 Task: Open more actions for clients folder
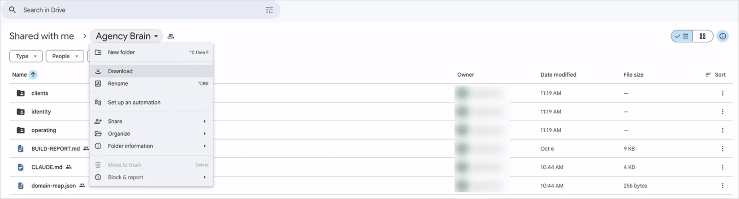pyautogui.click(x=722, y=93)
